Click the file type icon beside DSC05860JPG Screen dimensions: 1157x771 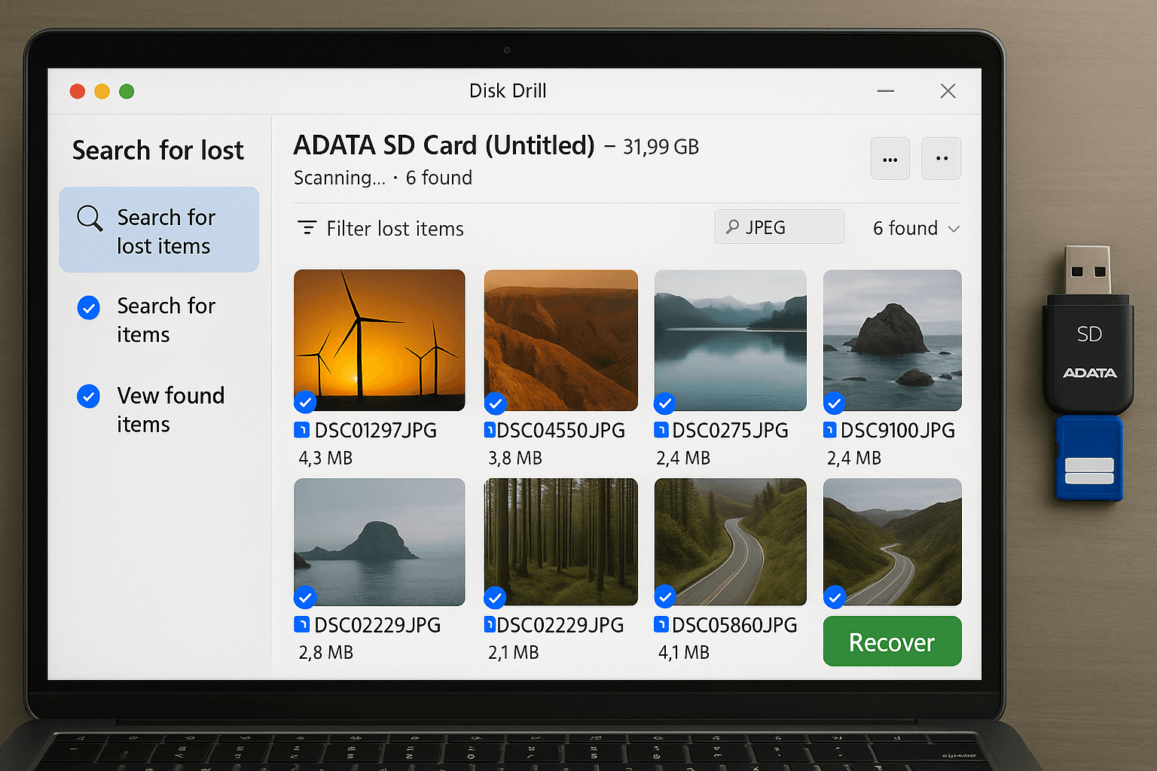tap(661, 625)
